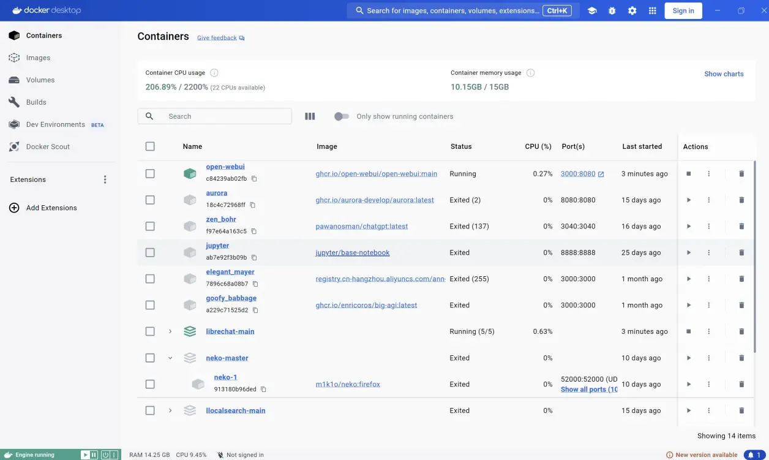Collapse the neko-master stack

(x=170, y=358)
